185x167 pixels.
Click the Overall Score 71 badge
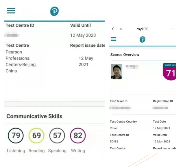point(170,72)
